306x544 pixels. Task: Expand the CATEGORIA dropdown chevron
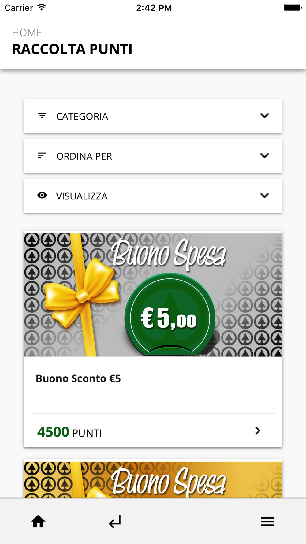coord(264,116)
